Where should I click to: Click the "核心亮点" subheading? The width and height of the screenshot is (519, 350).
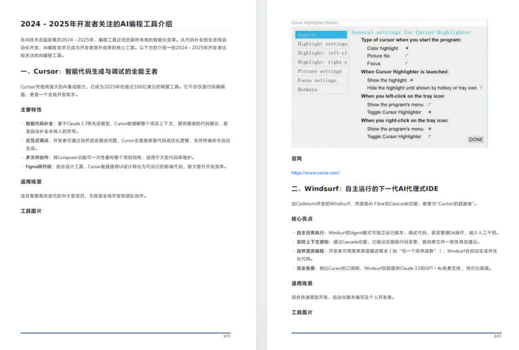tap(302, 219)
